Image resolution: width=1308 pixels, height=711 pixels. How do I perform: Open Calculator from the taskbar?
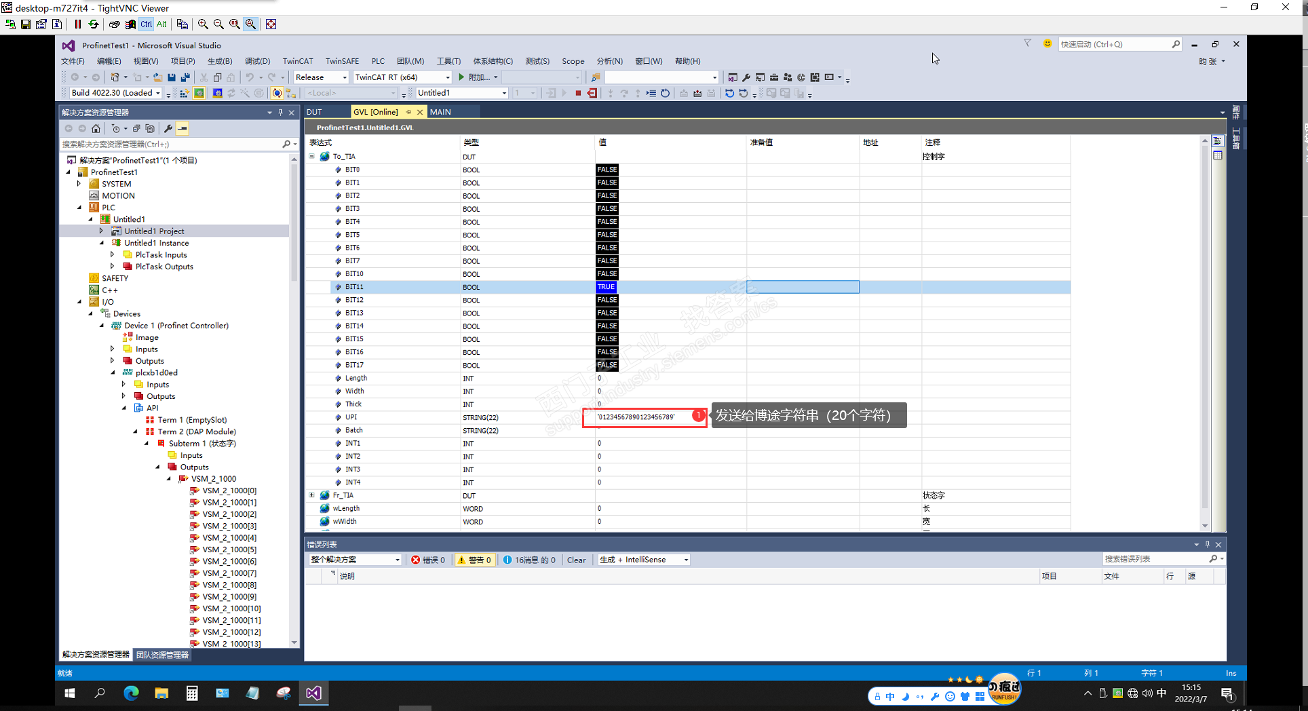pyautogui.click(x=192, y=693)
